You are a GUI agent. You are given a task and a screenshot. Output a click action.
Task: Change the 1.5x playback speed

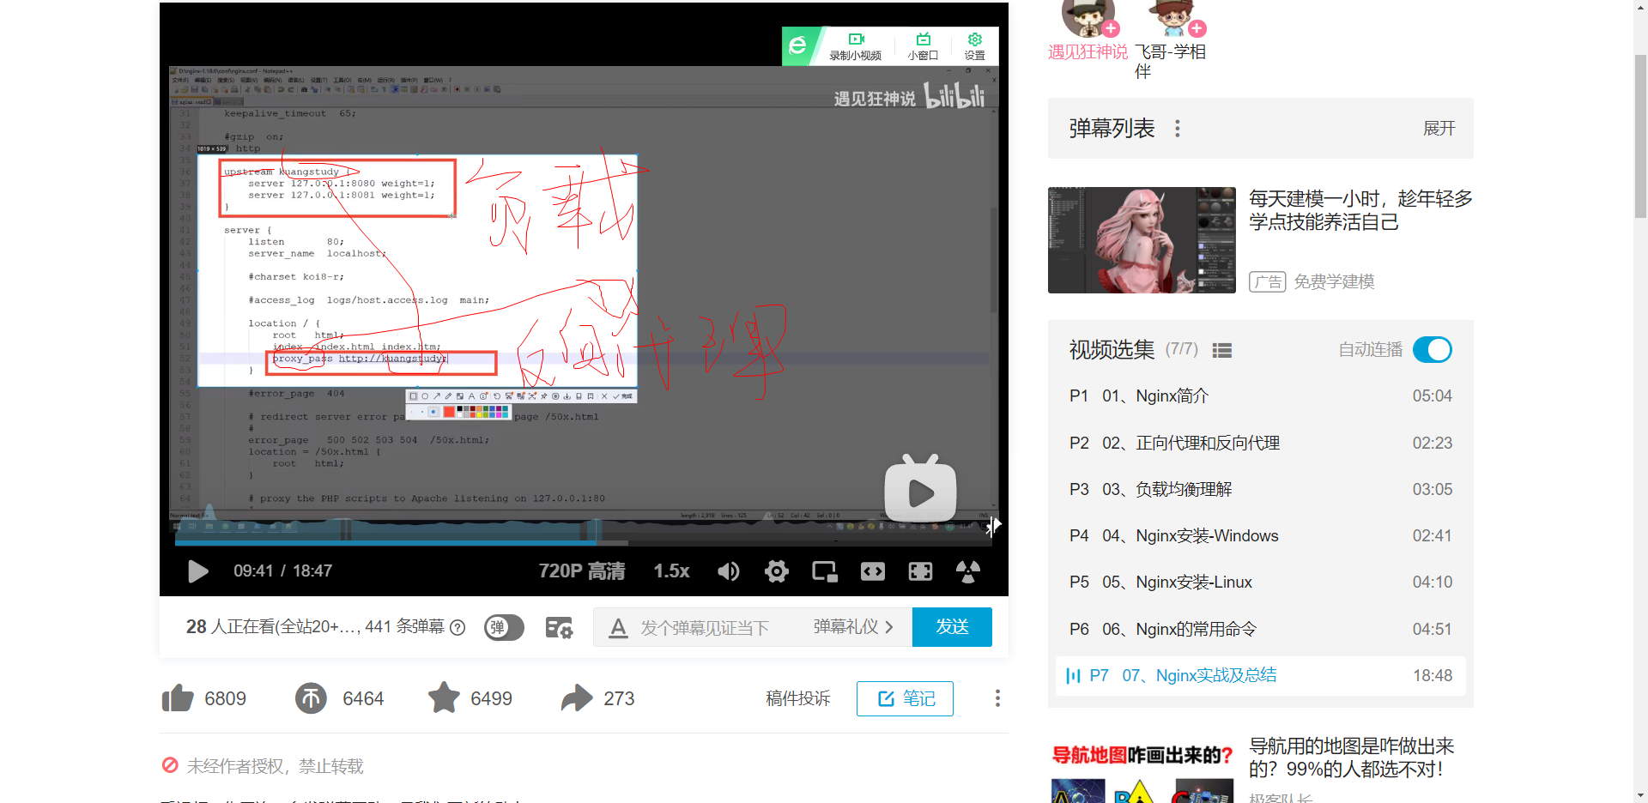pyautogui.click(x=671, y=571)
